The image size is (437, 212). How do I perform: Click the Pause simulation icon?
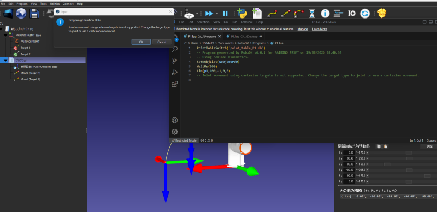(225, 14)
